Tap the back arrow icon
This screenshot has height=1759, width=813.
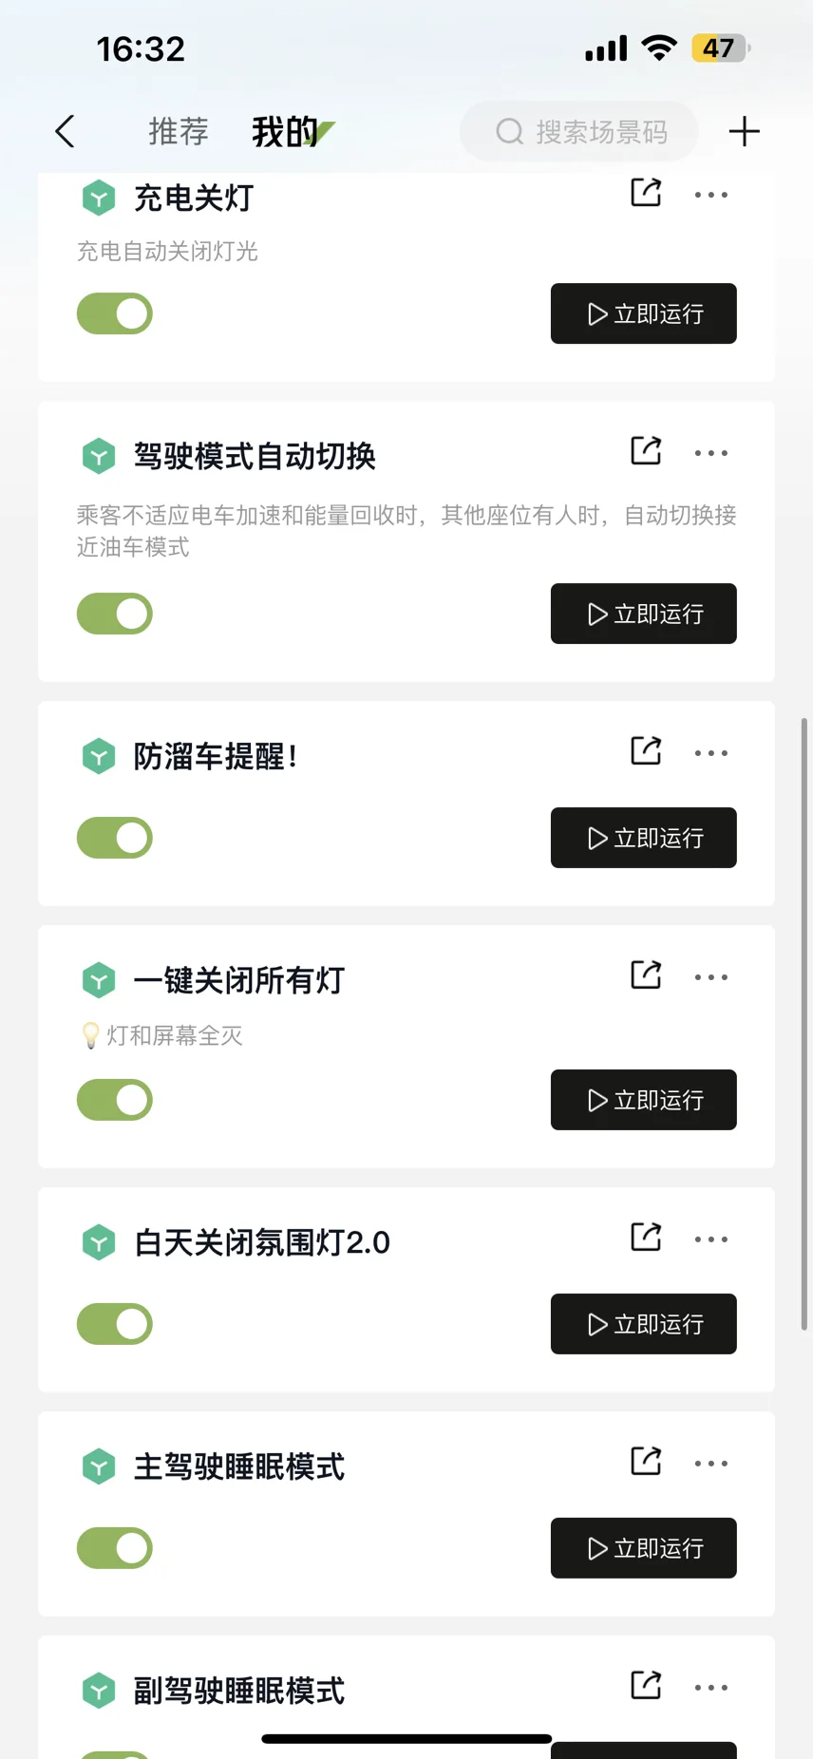click(65, 131)
